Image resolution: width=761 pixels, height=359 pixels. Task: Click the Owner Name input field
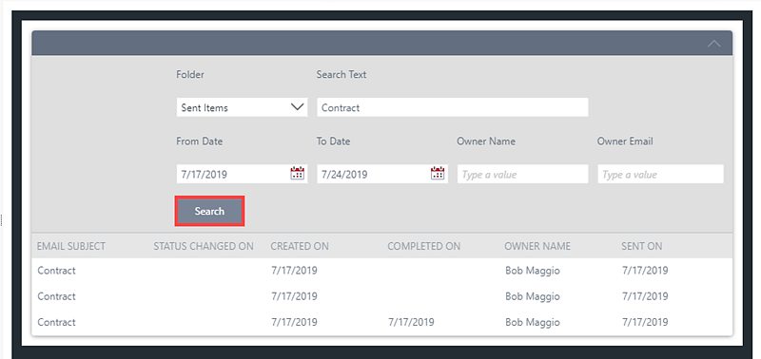pos(522,174)
